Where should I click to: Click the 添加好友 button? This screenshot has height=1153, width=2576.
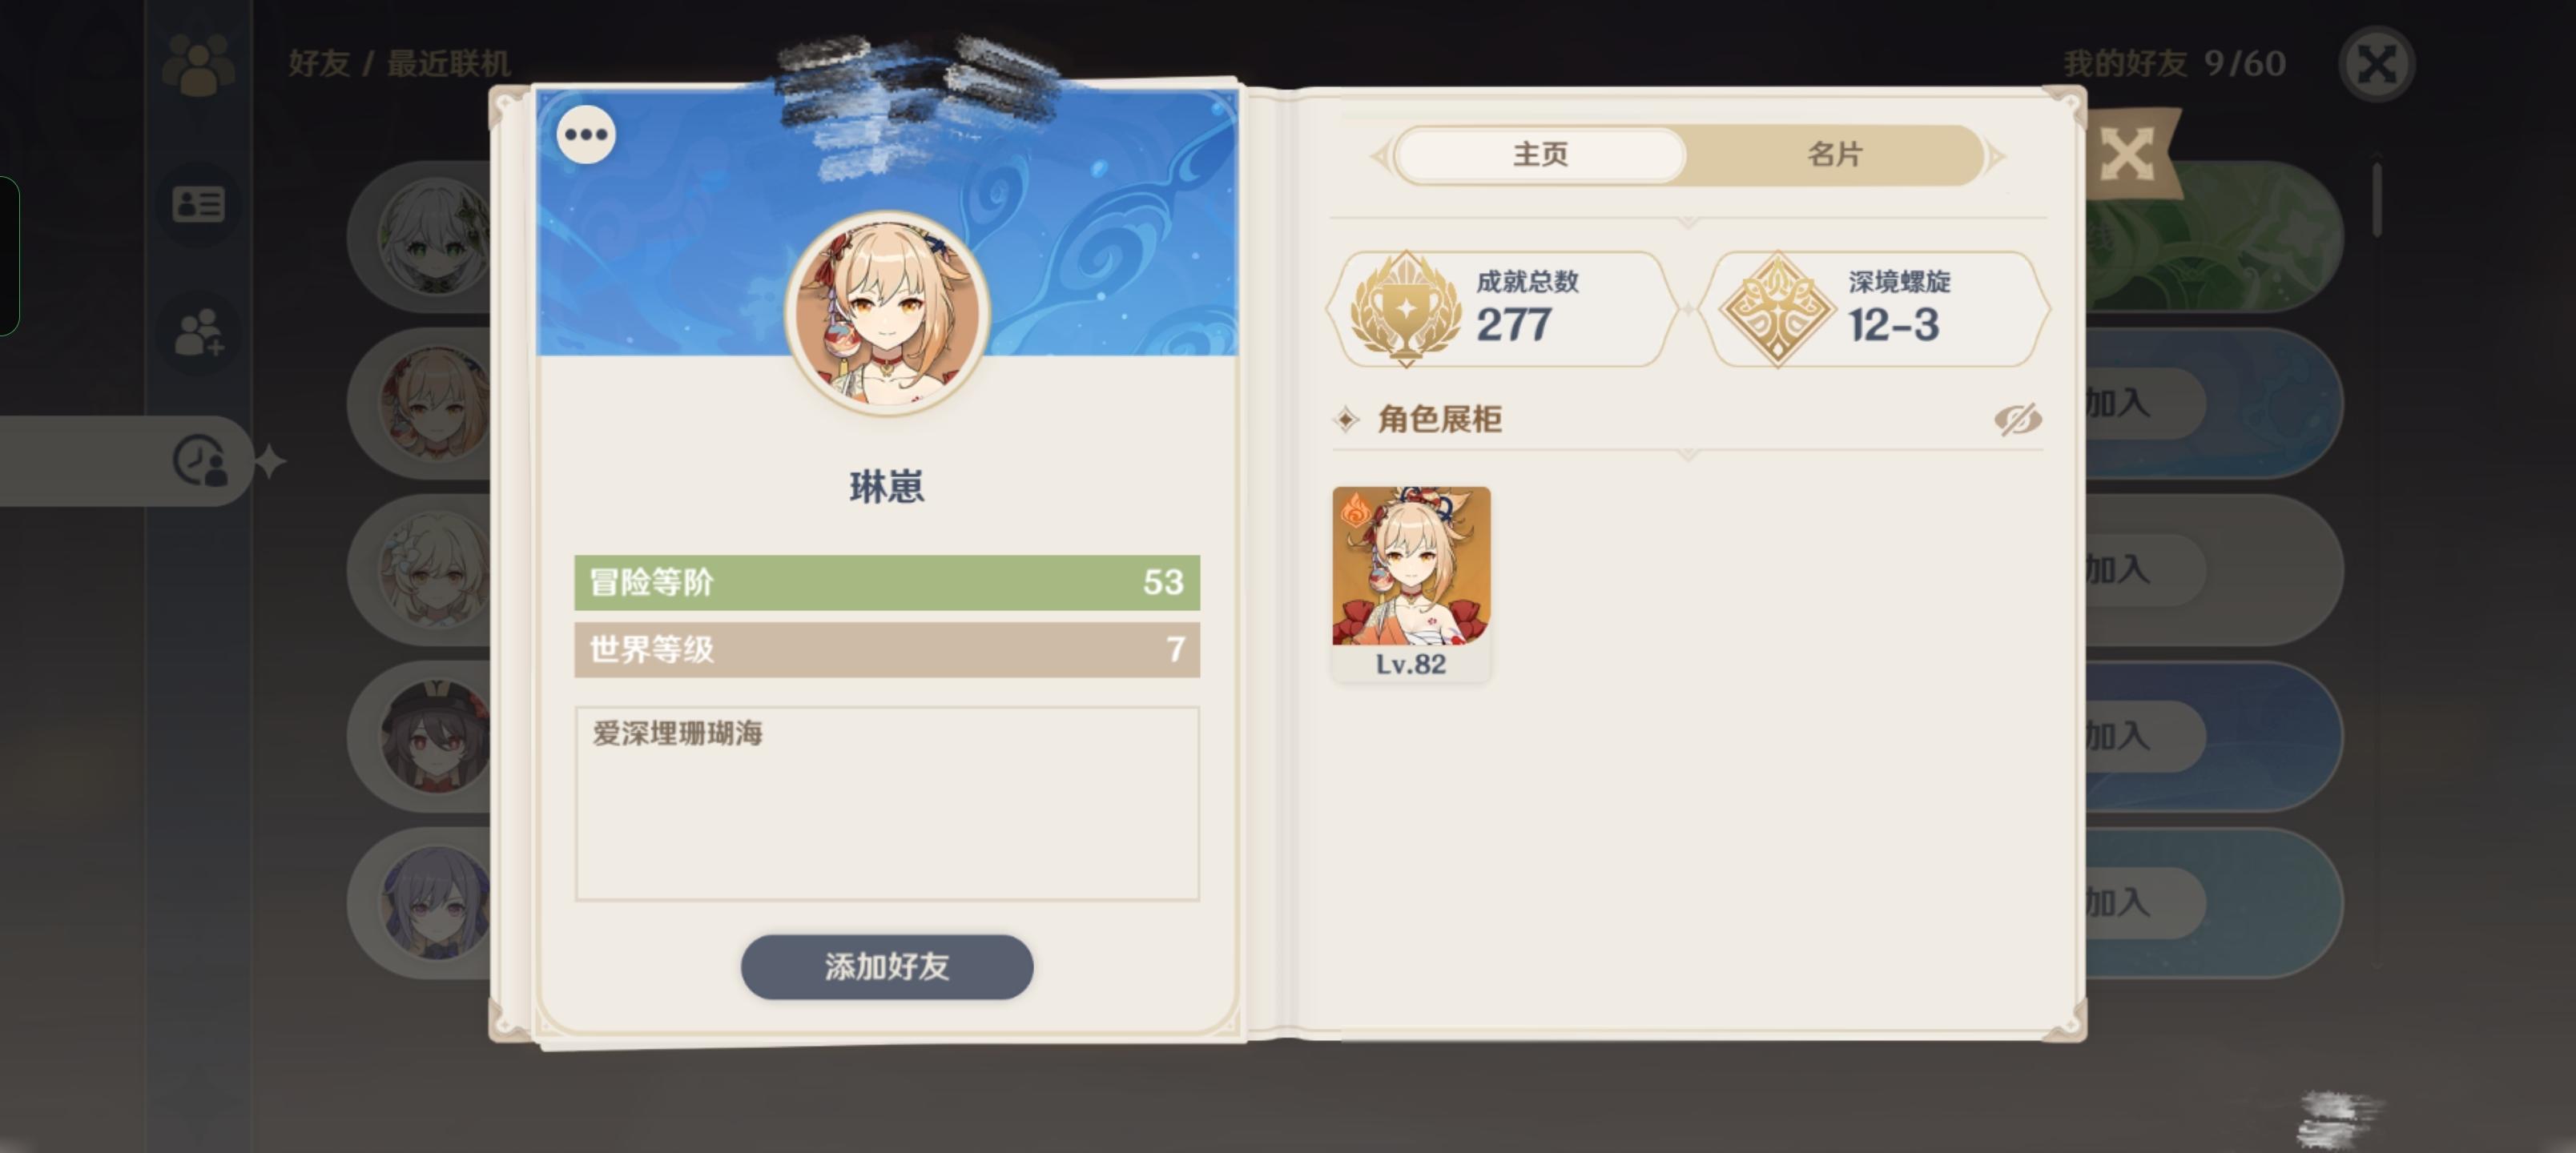coord(887,966)
